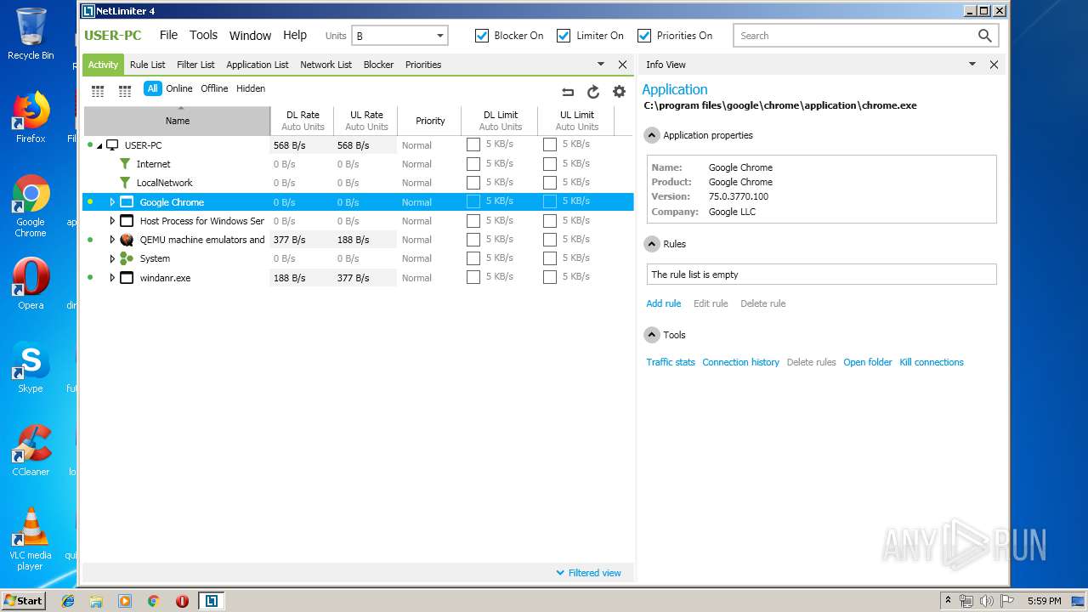Collapse USER-PC tree node
The image size is (1088, 612).
(x=99, y=146)
